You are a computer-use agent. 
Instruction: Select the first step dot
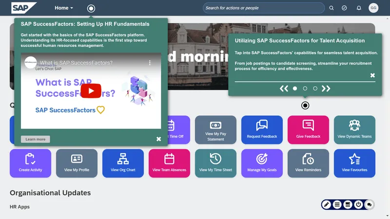coord(295,89)
